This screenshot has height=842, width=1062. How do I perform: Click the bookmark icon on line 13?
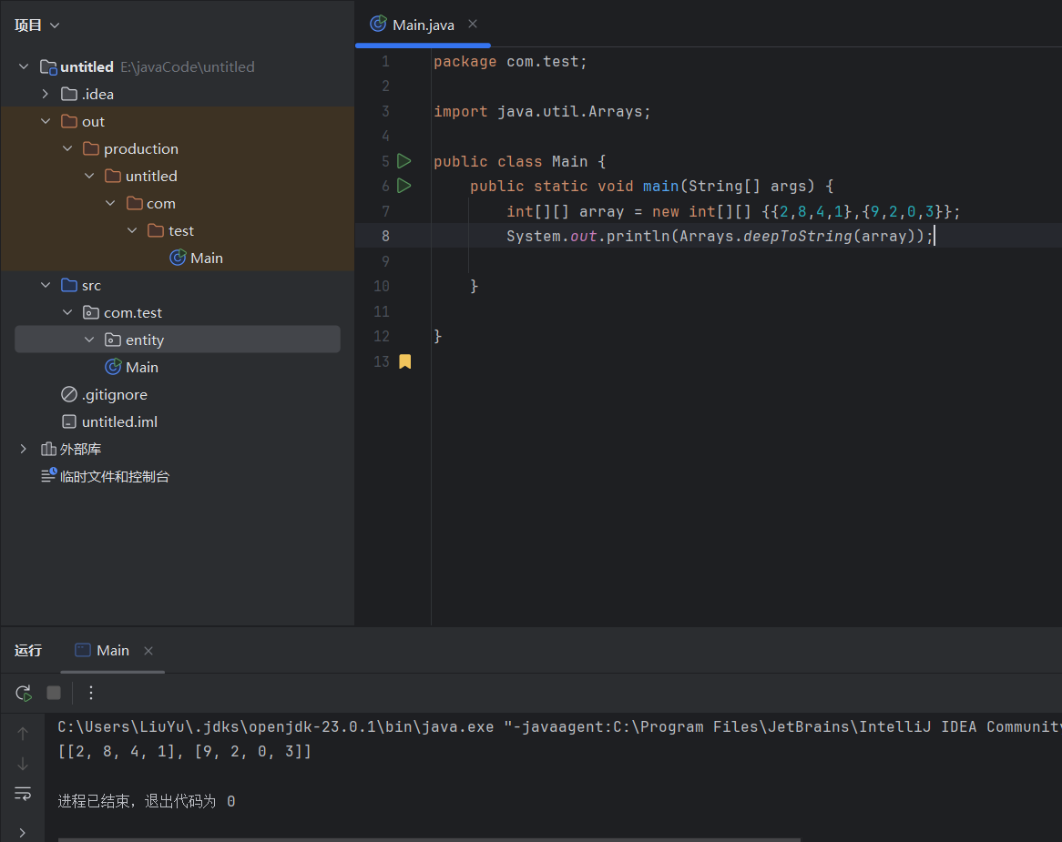403,361
